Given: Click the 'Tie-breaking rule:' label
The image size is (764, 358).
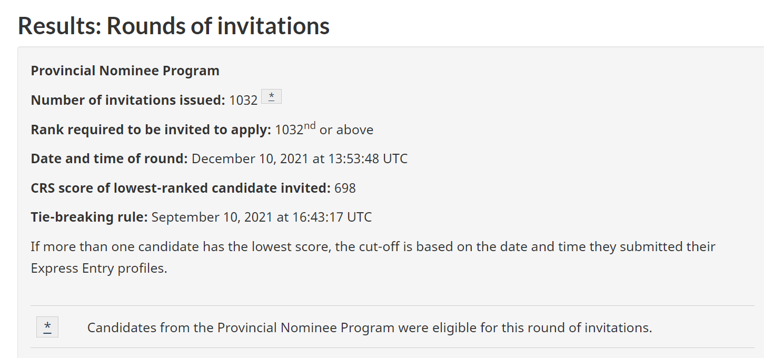Looking at the screenshot, I should 90,217.
